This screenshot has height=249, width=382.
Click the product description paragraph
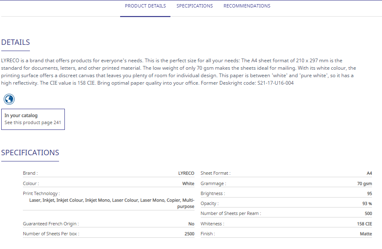pyautogui.click(x=179, y=72)
